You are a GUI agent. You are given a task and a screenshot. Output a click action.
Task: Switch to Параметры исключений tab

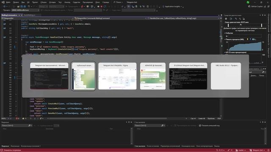(x=170, y=146)
